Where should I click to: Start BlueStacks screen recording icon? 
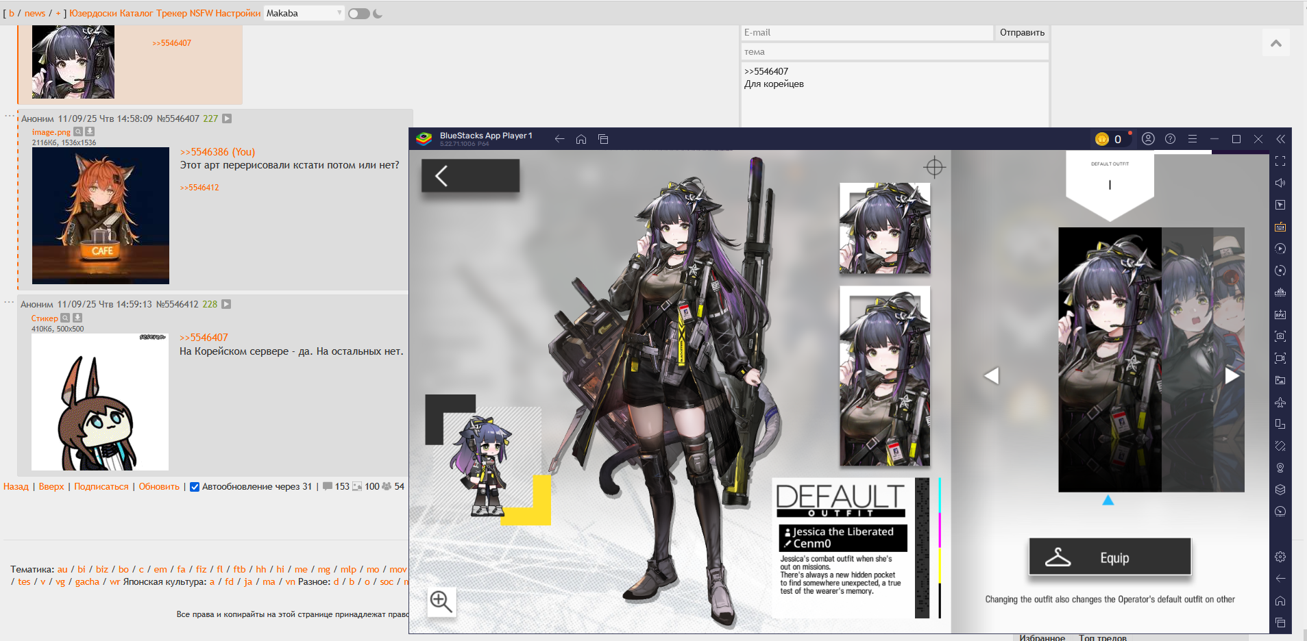[x=1280, y=358]
